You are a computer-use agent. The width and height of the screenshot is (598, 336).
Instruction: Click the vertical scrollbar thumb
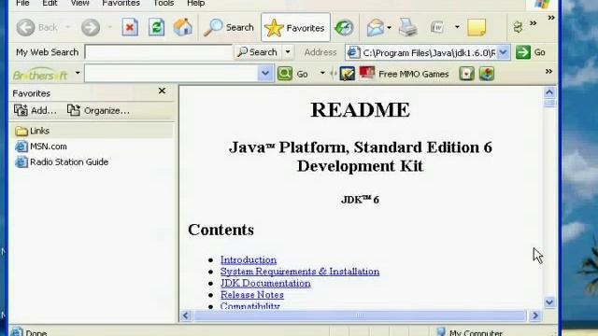(549, 103)
